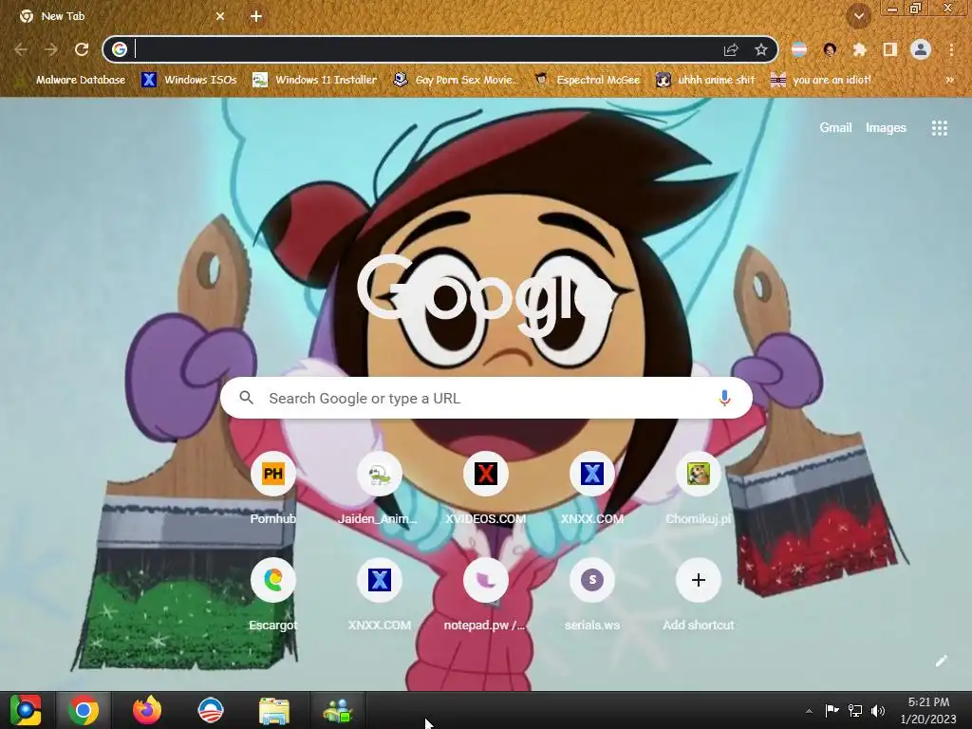This screenshot has width=972, height=729.
Task: Click the Search Google or type a URL box
Action: click(x=486, y=398)
